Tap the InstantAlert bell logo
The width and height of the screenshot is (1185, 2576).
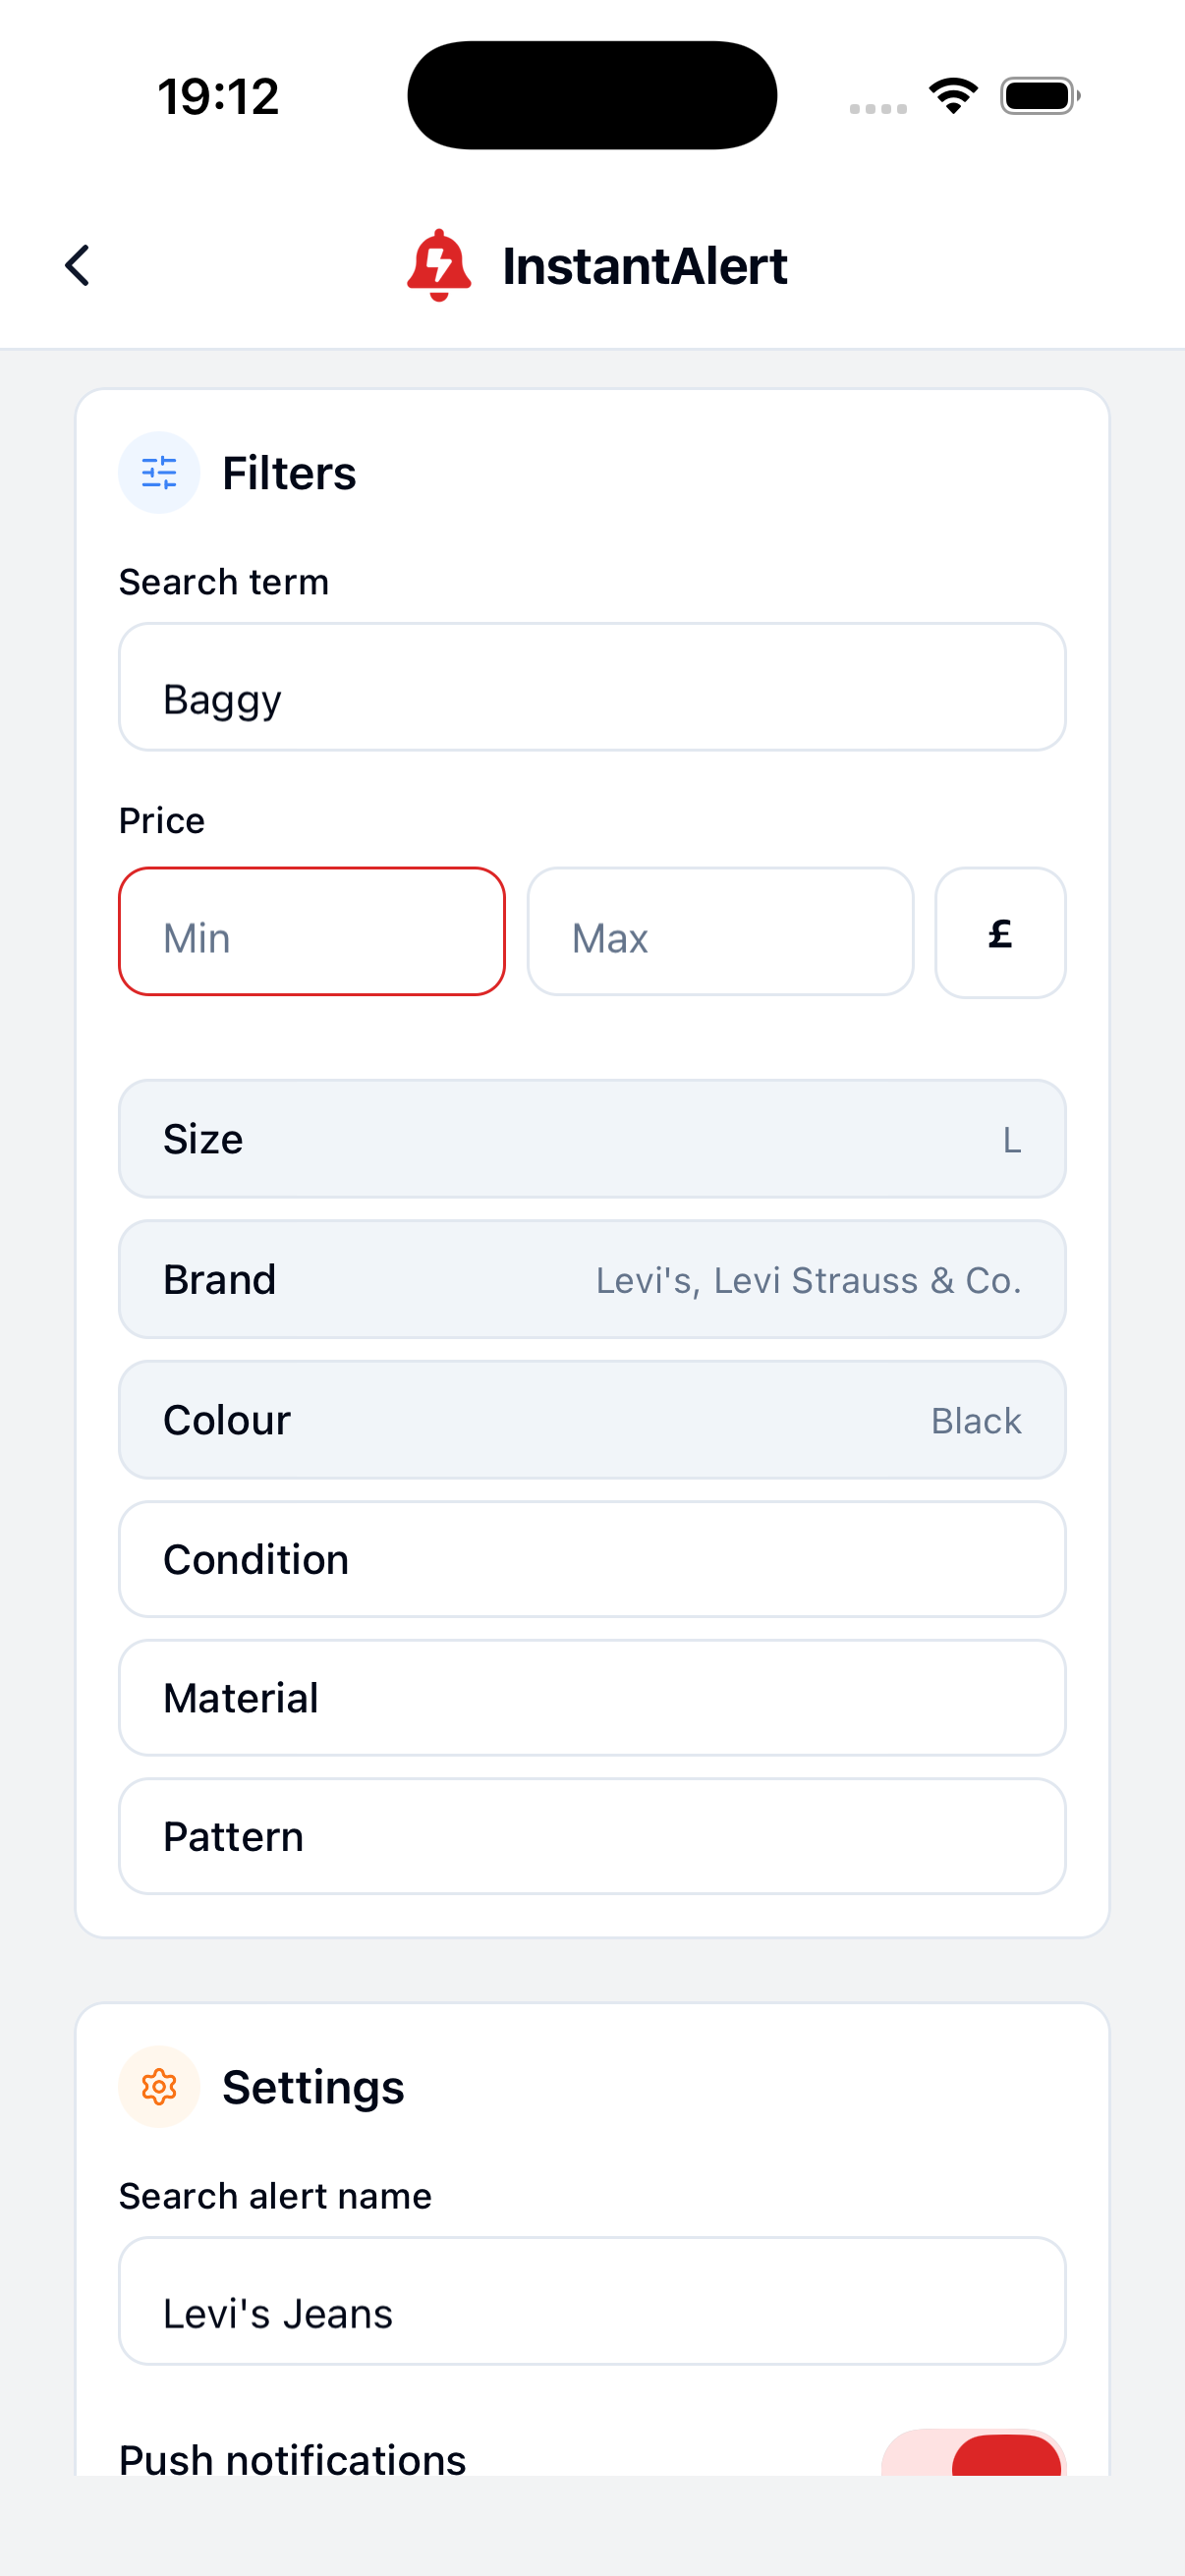(438, 265)
